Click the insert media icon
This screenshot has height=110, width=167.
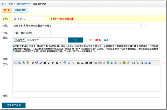[116, 63]
